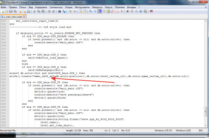Viewport: 209px width, 138px height.
Task: Save the file with the floppy disk icon
Action: 11,12
